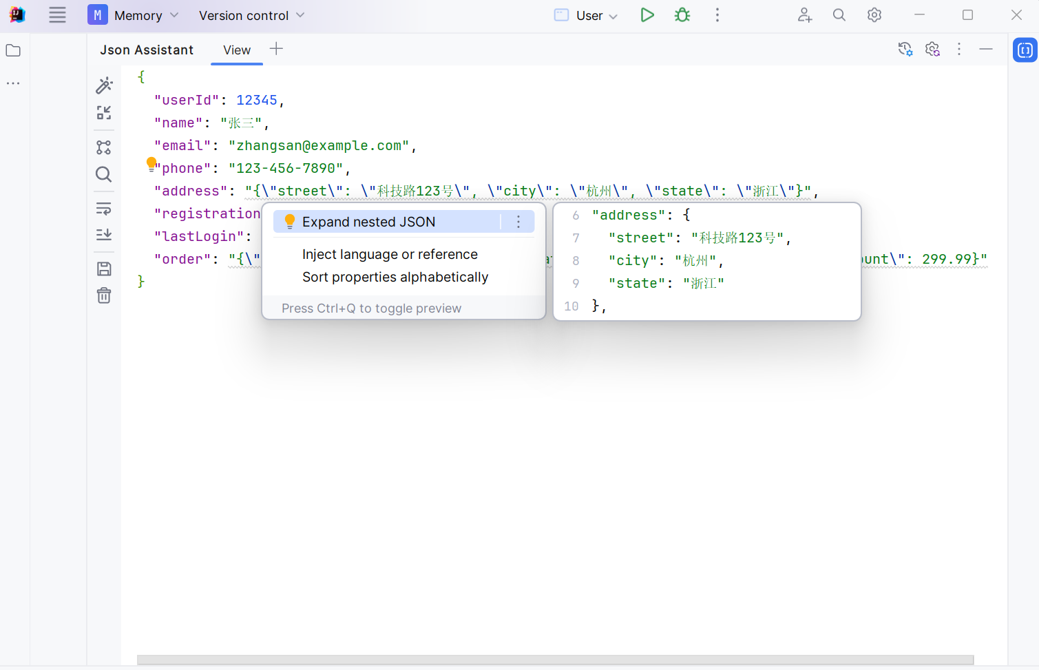
Task: Click Inject language or reference option
Action: click(390, 254)
